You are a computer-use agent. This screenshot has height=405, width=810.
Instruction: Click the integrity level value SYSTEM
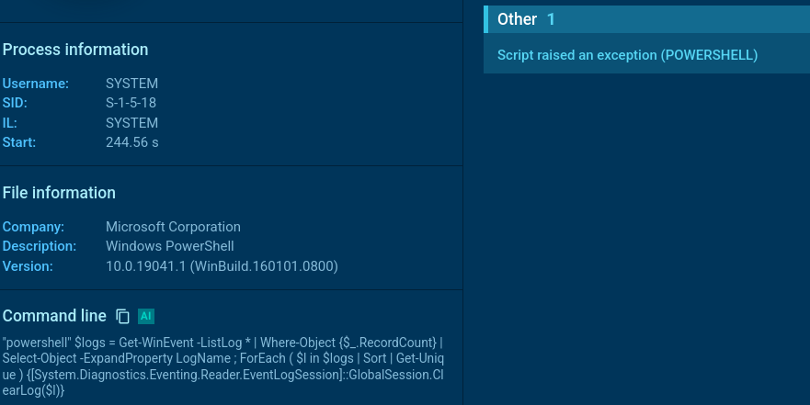click(131, 123)
